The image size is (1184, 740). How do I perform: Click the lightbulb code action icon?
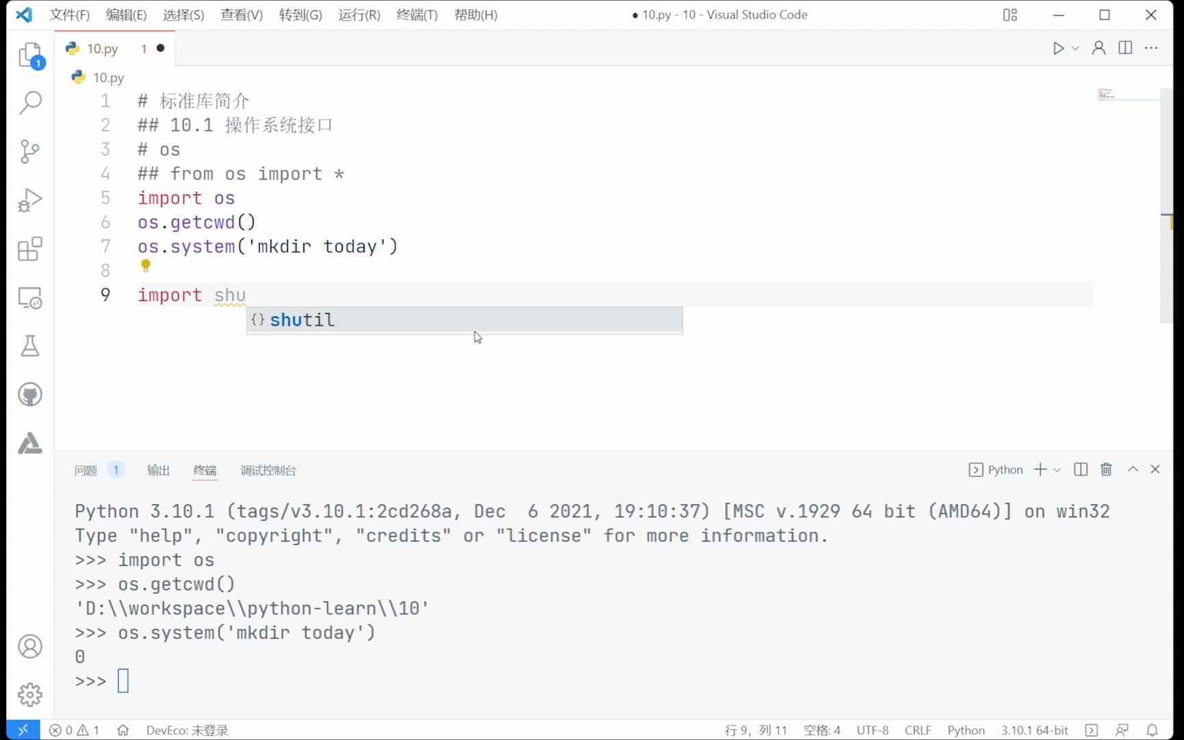145,265
